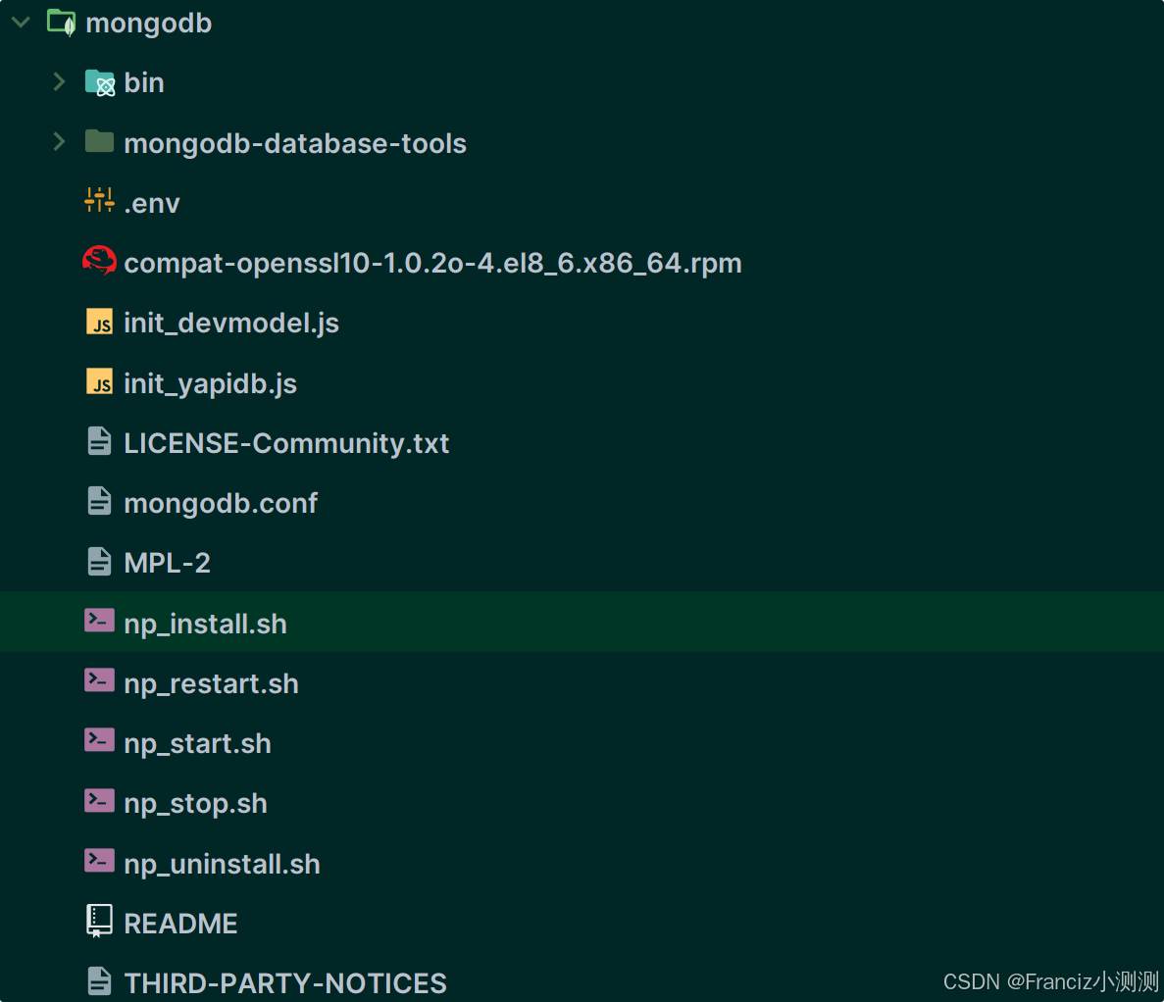Open mongodb.conf file
The image size is (1164, 1002).
point(221,503)
